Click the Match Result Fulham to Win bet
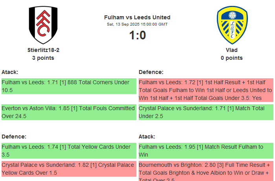275x181 pixels. pyautogui.click(x=206, y=151)
